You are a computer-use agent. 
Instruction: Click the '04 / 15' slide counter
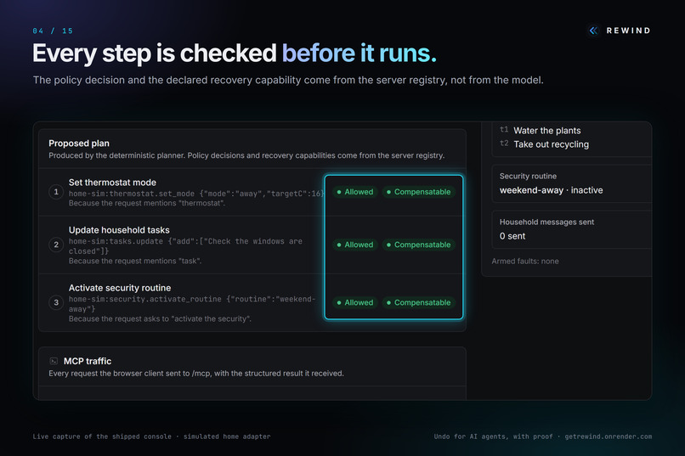point(53,31)
